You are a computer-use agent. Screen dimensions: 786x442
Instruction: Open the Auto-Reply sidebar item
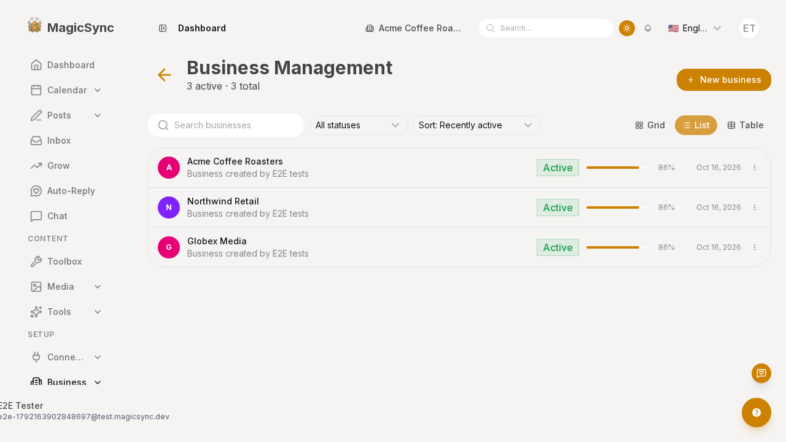pos(66,191)
